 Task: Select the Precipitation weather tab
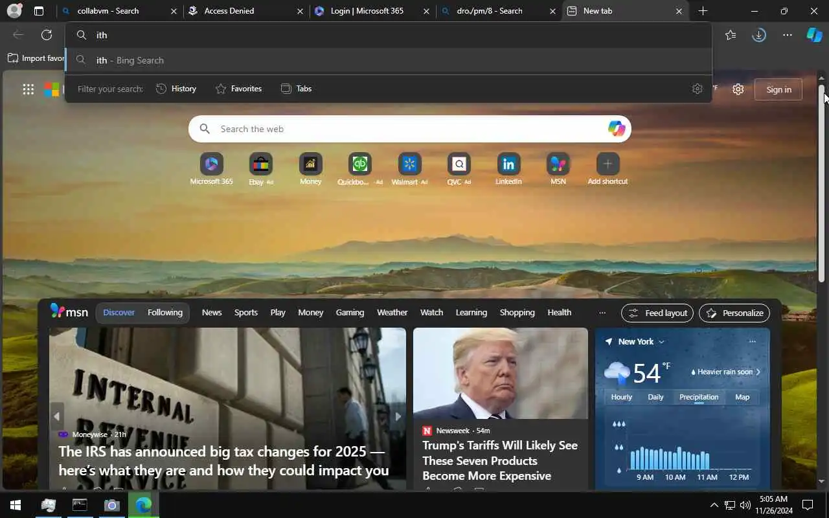tap(699, 397)
